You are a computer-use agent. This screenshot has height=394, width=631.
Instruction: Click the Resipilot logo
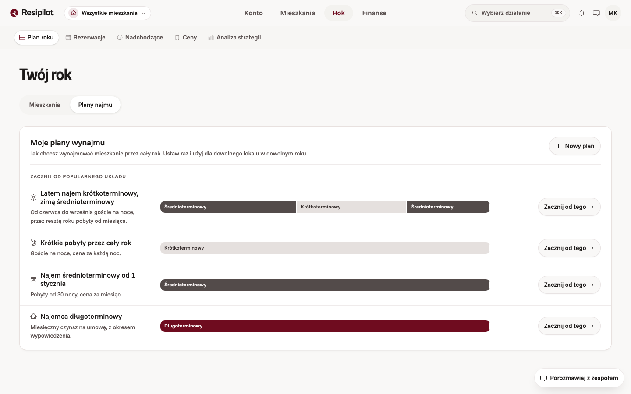point(32,13)
